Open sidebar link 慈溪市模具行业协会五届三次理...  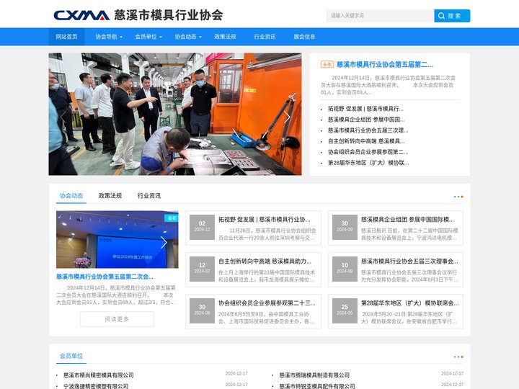pyautogui.click(x=368, y=130)
